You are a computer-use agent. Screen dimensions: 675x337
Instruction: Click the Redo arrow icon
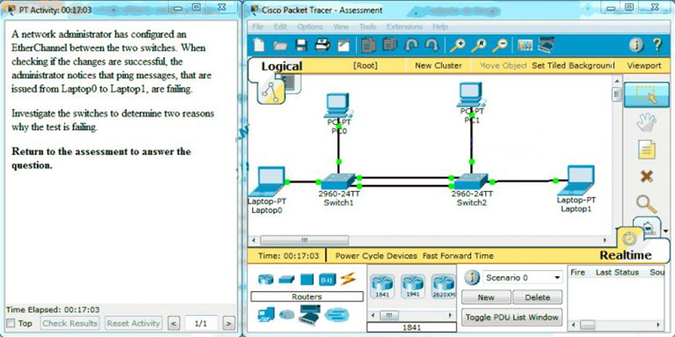pos(431,45)
